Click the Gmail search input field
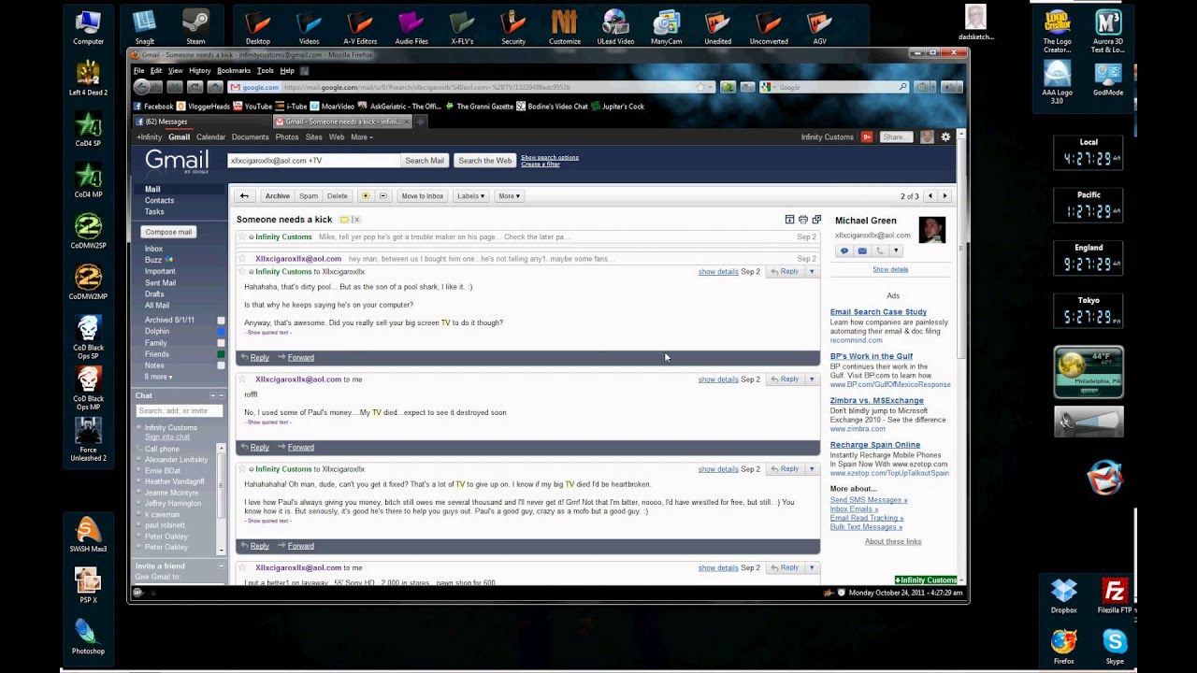The height and width of the screenshot is (673, 1197). coord(313,161)
